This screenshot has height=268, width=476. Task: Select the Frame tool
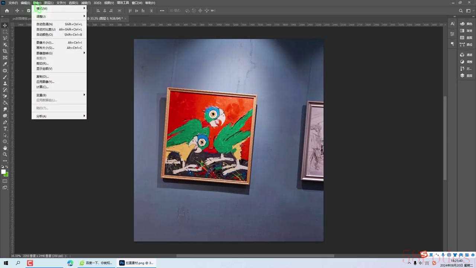tap(5, 58)
